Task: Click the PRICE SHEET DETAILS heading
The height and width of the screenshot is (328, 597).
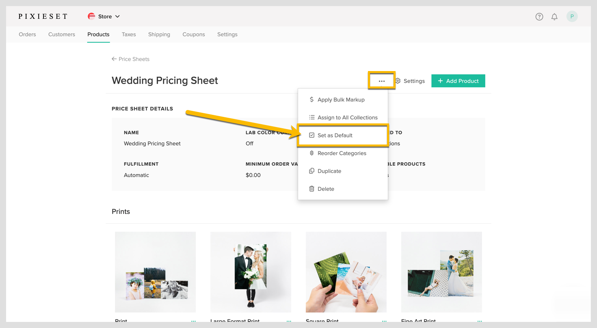Action: [142, 109]
